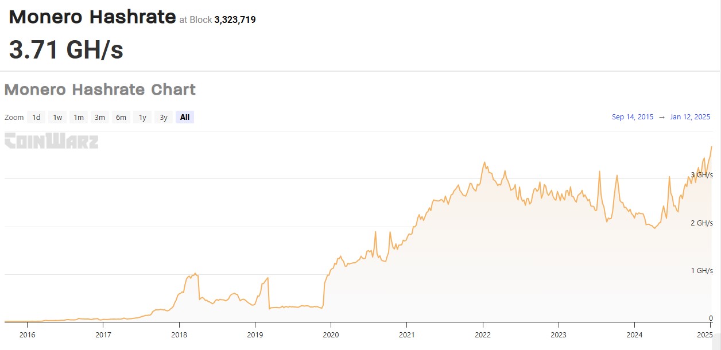Image resolution: width=721 pixels, height=350 pixels.
Task: Click the 2021 x-axis label
Action: pyautogui.click(x=407, y=335)
